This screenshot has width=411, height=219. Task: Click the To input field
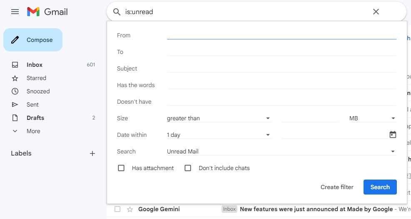coord(282,52)
